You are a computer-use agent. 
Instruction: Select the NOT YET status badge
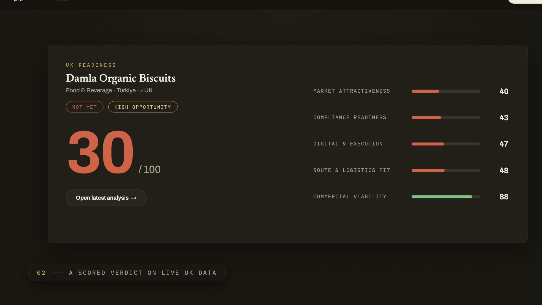click(x=85, y=107)
